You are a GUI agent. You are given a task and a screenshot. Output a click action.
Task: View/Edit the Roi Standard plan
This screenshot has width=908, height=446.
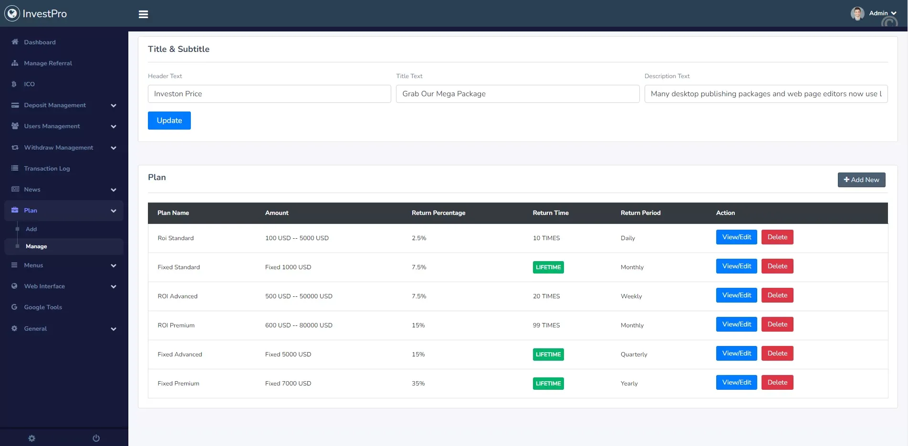coord(736,237)
